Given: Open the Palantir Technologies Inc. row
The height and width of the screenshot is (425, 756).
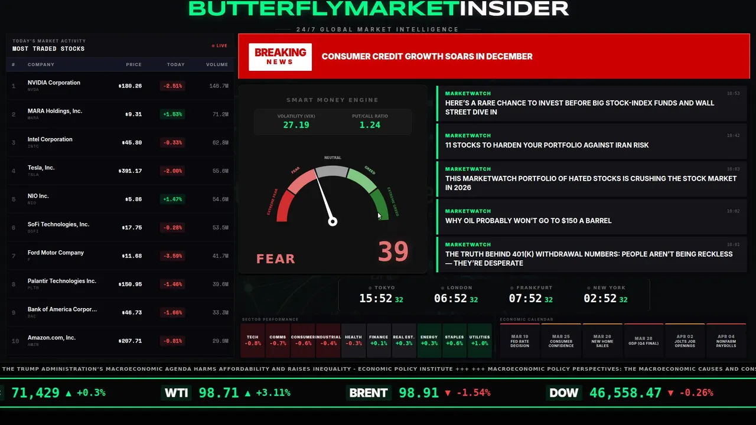Looking at the screenshot, I should point(120,284).
